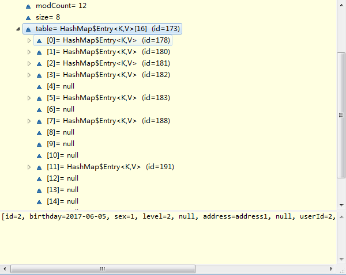Select the [1]= HashMap$Entry (id=180) row

pyautogui.click(x=108, y=52)
